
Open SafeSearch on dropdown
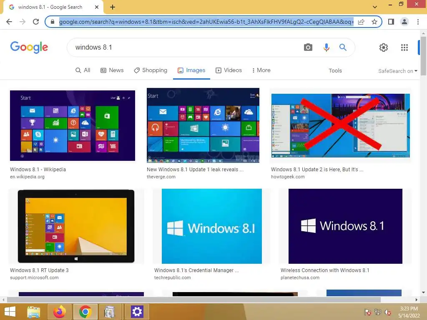(397, 71)
